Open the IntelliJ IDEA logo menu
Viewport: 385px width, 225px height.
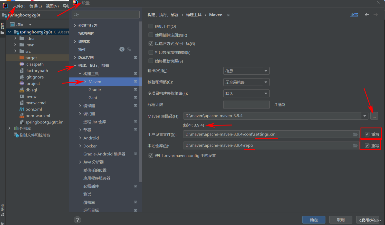(5, 6)
